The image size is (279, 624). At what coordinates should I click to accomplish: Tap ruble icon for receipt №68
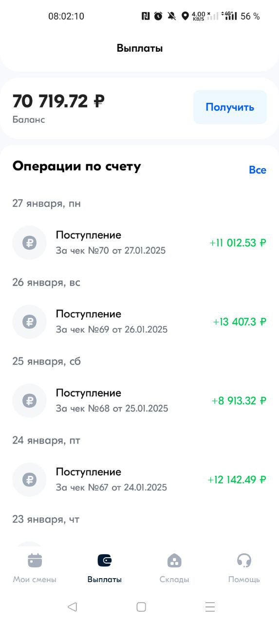pos(29,401)
